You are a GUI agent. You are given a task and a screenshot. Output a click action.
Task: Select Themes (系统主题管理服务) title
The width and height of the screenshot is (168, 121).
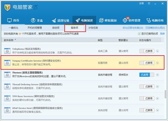pos(28,73)
